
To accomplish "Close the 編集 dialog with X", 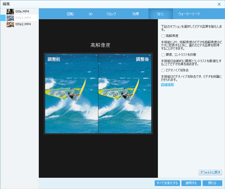I will 219,4.
